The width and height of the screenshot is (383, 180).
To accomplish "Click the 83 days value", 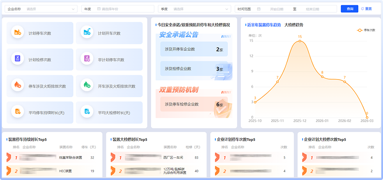I will [x=196, y=157].
